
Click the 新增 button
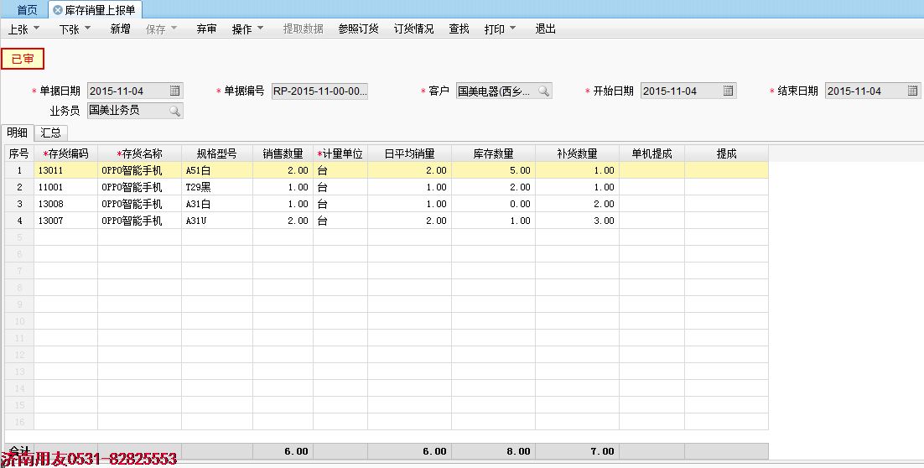(120, 29)
